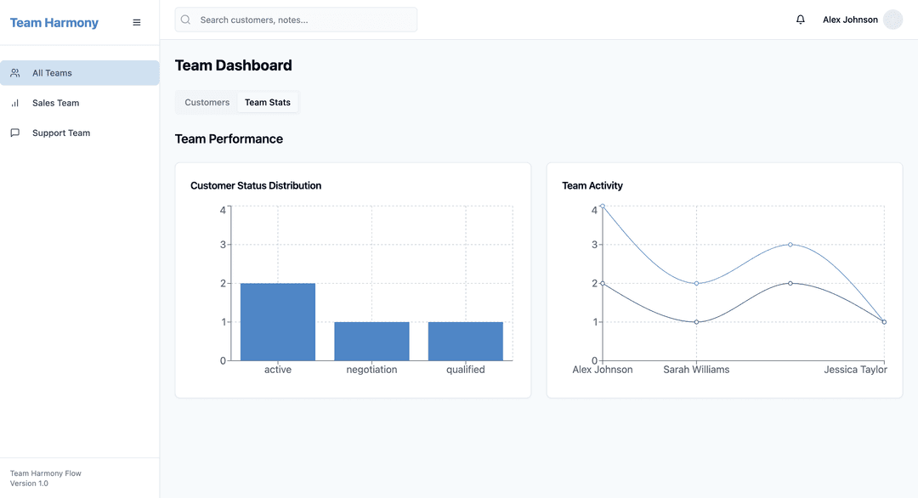This screenshot has height=498, width=918.
Task: Select the Team Stats tab
Action: click(267, 102)
